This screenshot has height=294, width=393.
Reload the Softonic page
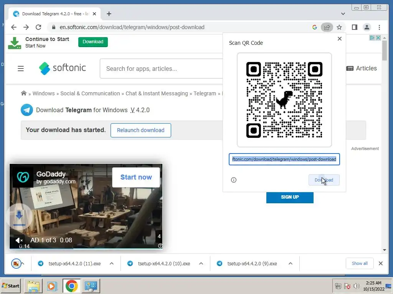[38, 27]
